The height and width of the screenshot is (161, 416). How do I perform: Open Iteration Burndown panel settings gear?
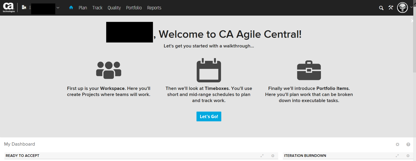coord(408,156)
